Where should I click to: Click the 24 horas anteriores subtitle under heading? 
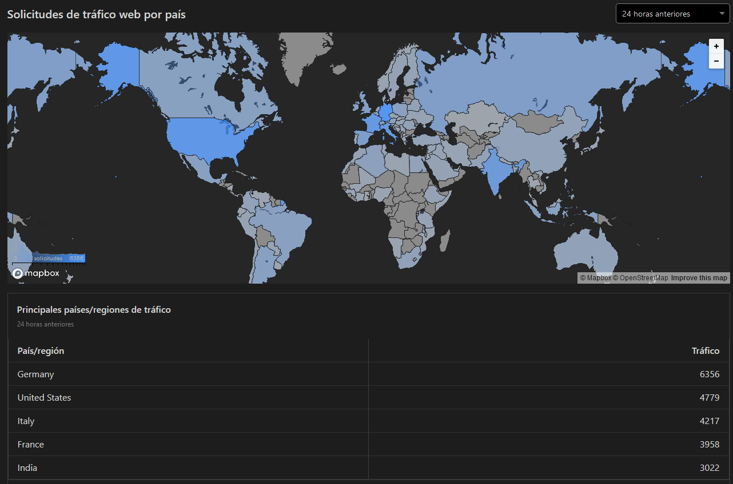[x=45, y=324]
